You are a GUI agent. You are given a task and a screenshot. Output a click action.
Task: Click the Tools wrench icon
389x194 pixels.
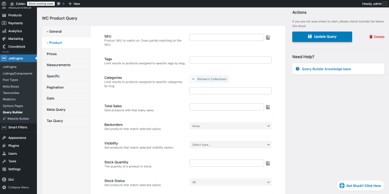tap(4, 161)
